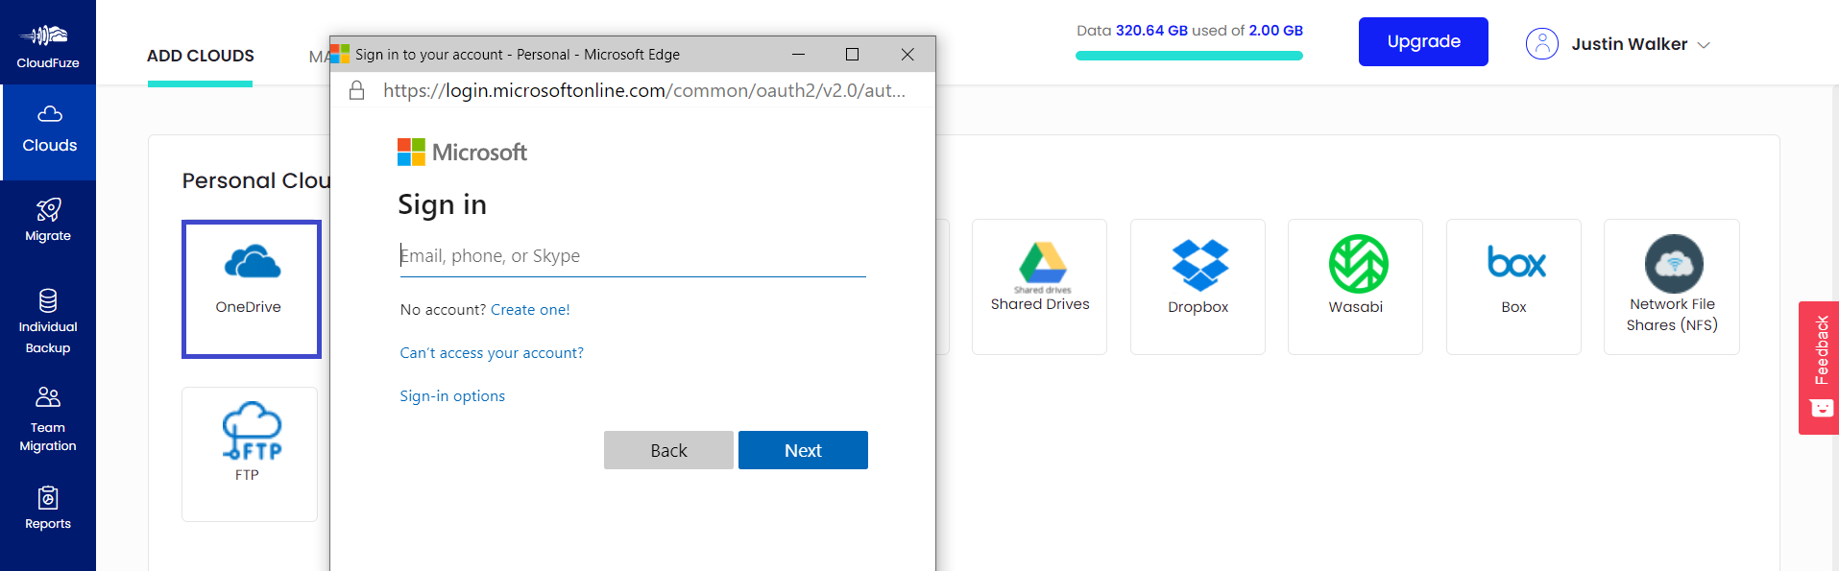Screen dimensions: 1839x571
Task: Close the Microsoft sign-in window
Action: 907,55
